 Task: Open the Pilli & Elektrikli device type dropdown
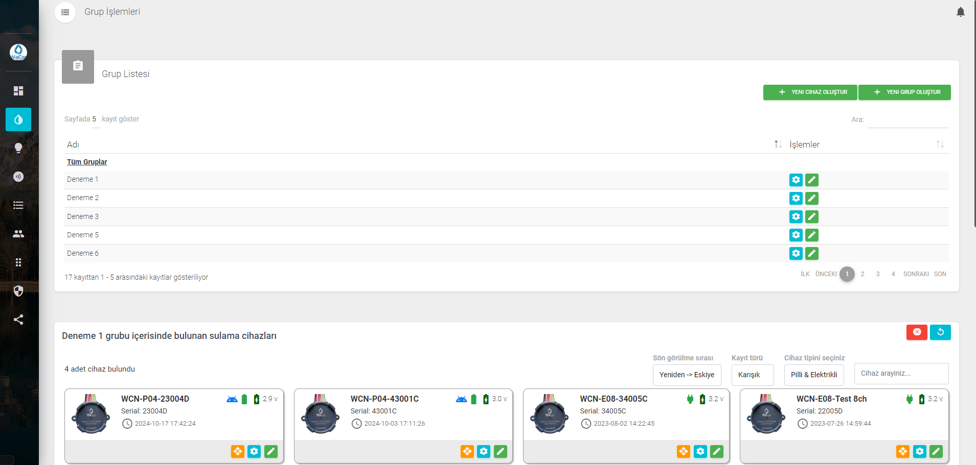pos(813,375)
